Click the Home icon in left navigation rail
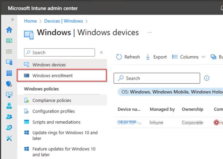The image size is (223, 159). pyautogui.click(x=9, y=30)
